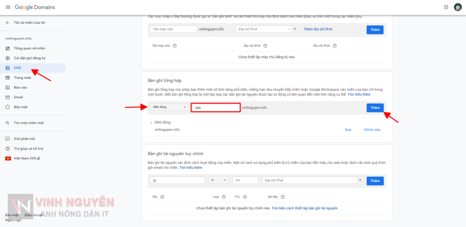Click Thêm button for synthetic record
466x227 pixels.
(375, 108)
